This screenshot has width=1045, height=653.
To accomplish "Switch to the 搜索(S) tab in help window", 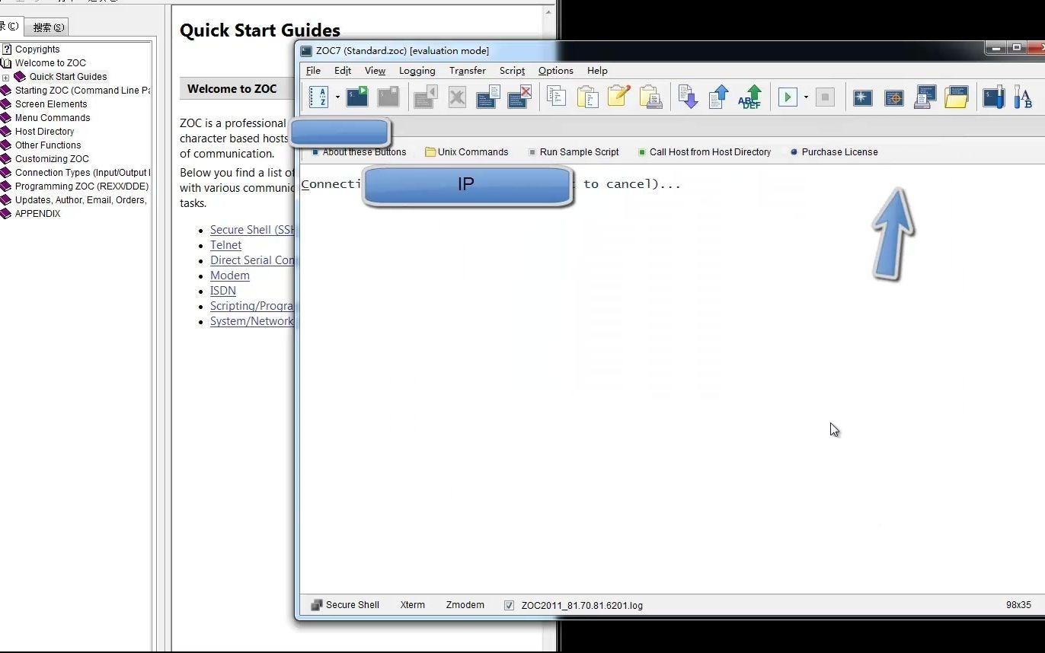I will [x=48, y=27].
